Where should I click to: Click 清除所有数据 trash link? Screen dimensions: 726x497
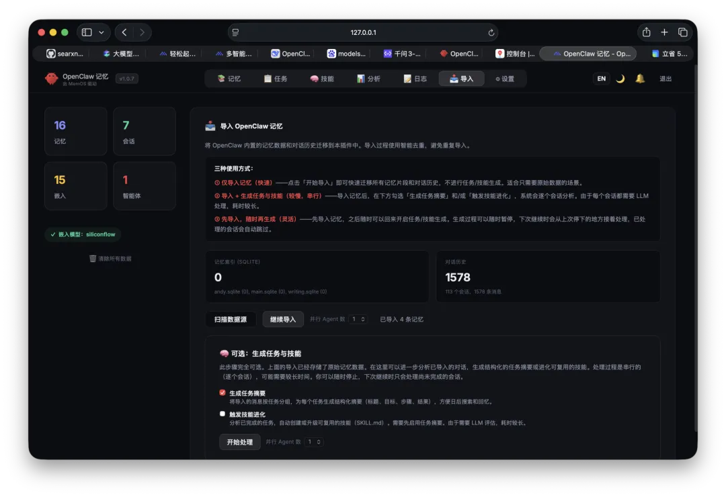pyautogui.click(x=110, y=259)
